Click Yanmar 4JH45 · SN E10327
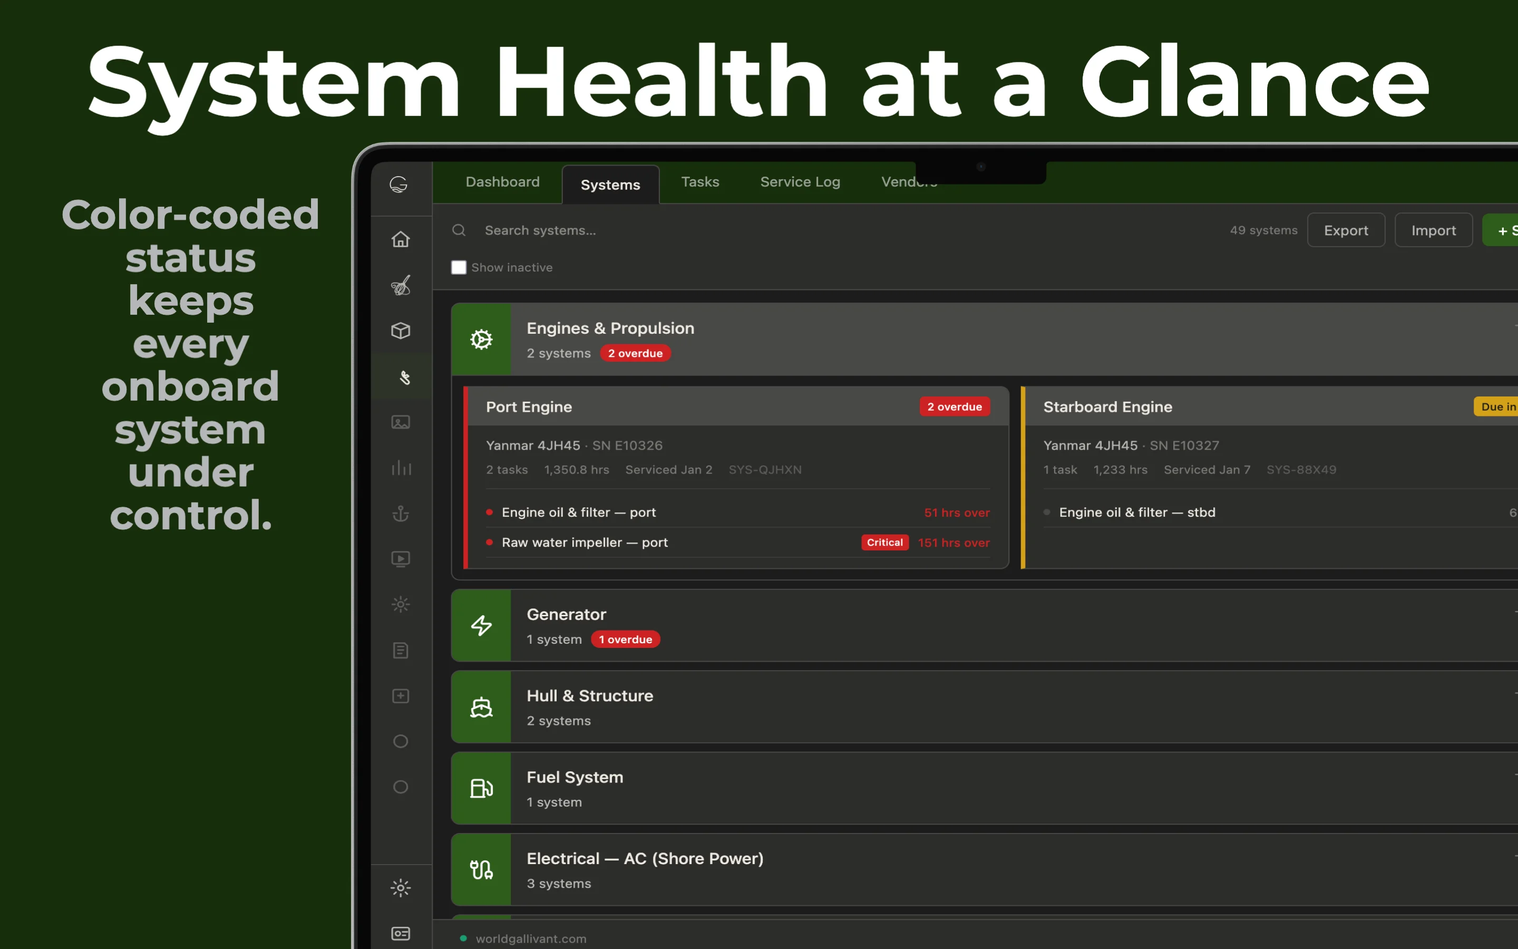 (x=1131, y=446)
